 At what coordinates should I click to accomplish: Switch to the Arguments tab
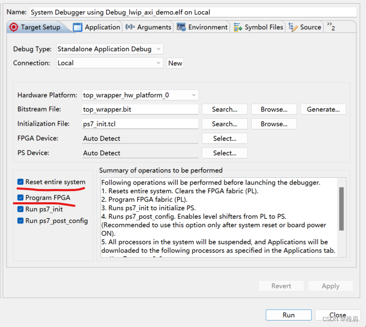[x=148, y=27]
